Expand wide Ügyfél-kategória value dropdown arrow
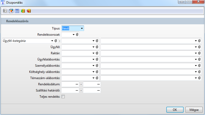The width and height of the screenshot is (205, 115). click(196, 41)
